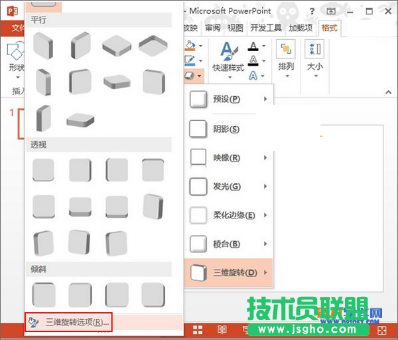The width and height of the screenshot is (398, 340).
Task: Click the PowerPoint help question mark
Action: pos(312,11)
